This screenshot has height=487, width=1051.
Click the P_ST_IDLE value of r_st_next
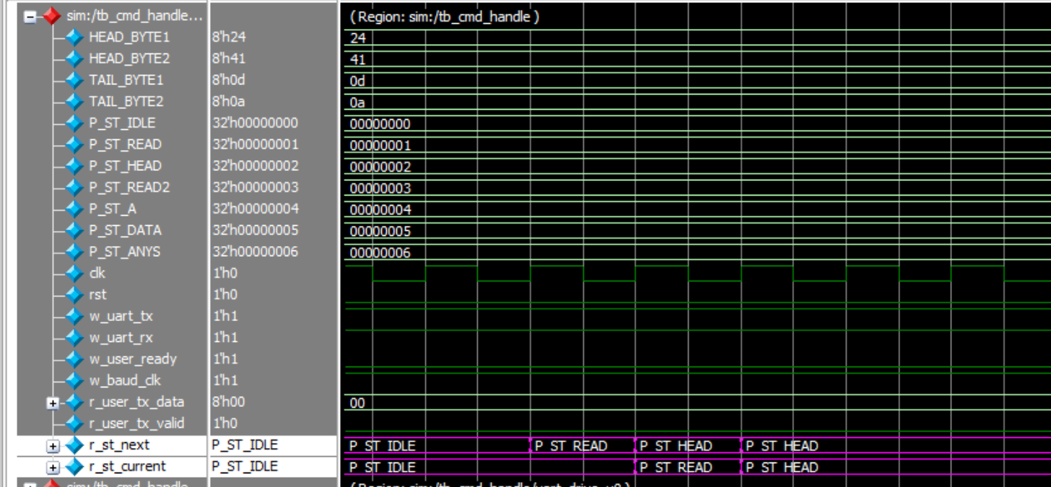(245, 445)
